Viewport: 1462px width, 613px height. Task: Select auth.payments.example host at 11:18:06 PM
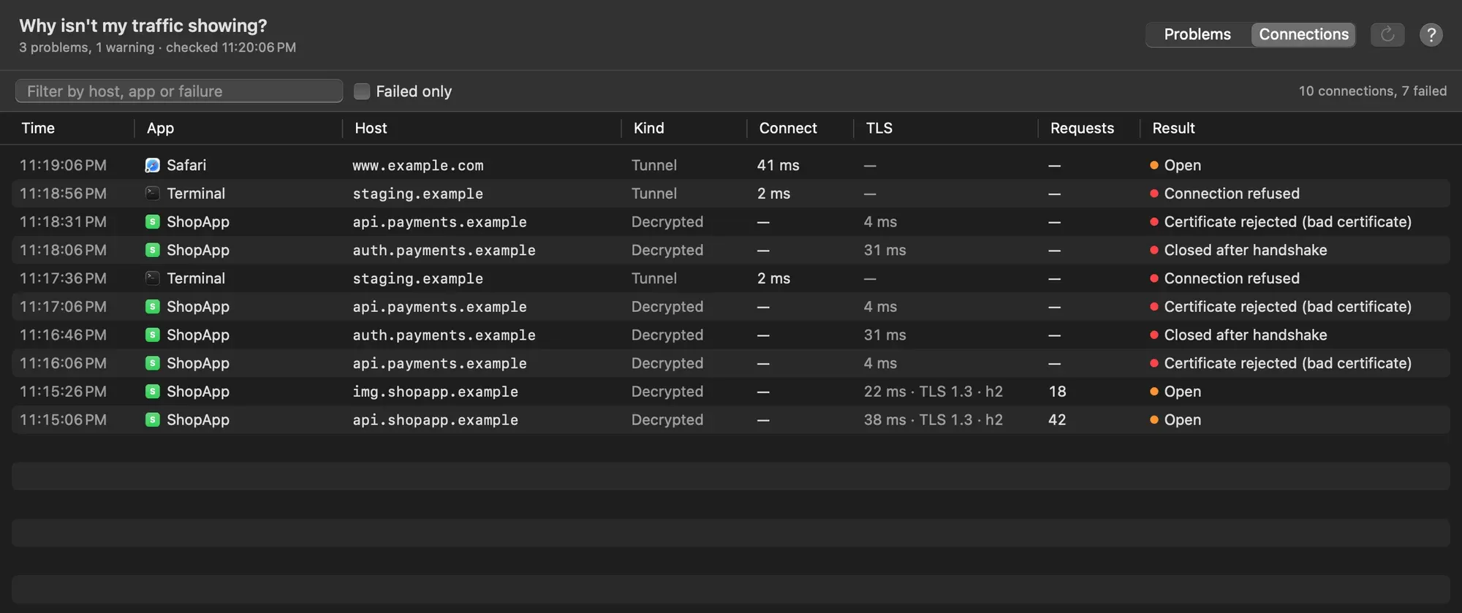pos(444,250)
